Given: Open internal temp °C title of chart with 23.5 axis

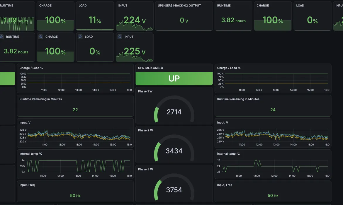Looking at the screenshot, I should pyautogui.click(x=31, y=154).
